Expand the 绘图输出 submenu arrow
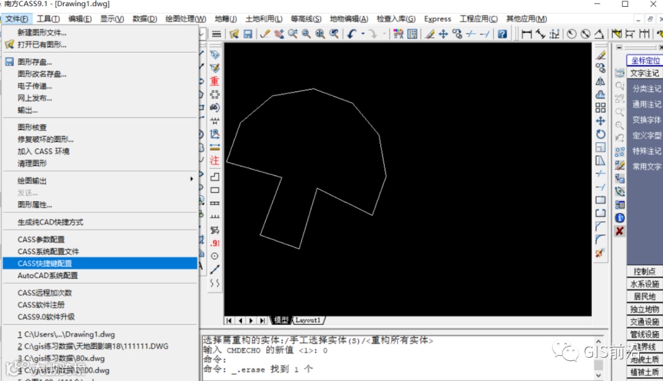663x381 pixels. [x=192, y=179]
